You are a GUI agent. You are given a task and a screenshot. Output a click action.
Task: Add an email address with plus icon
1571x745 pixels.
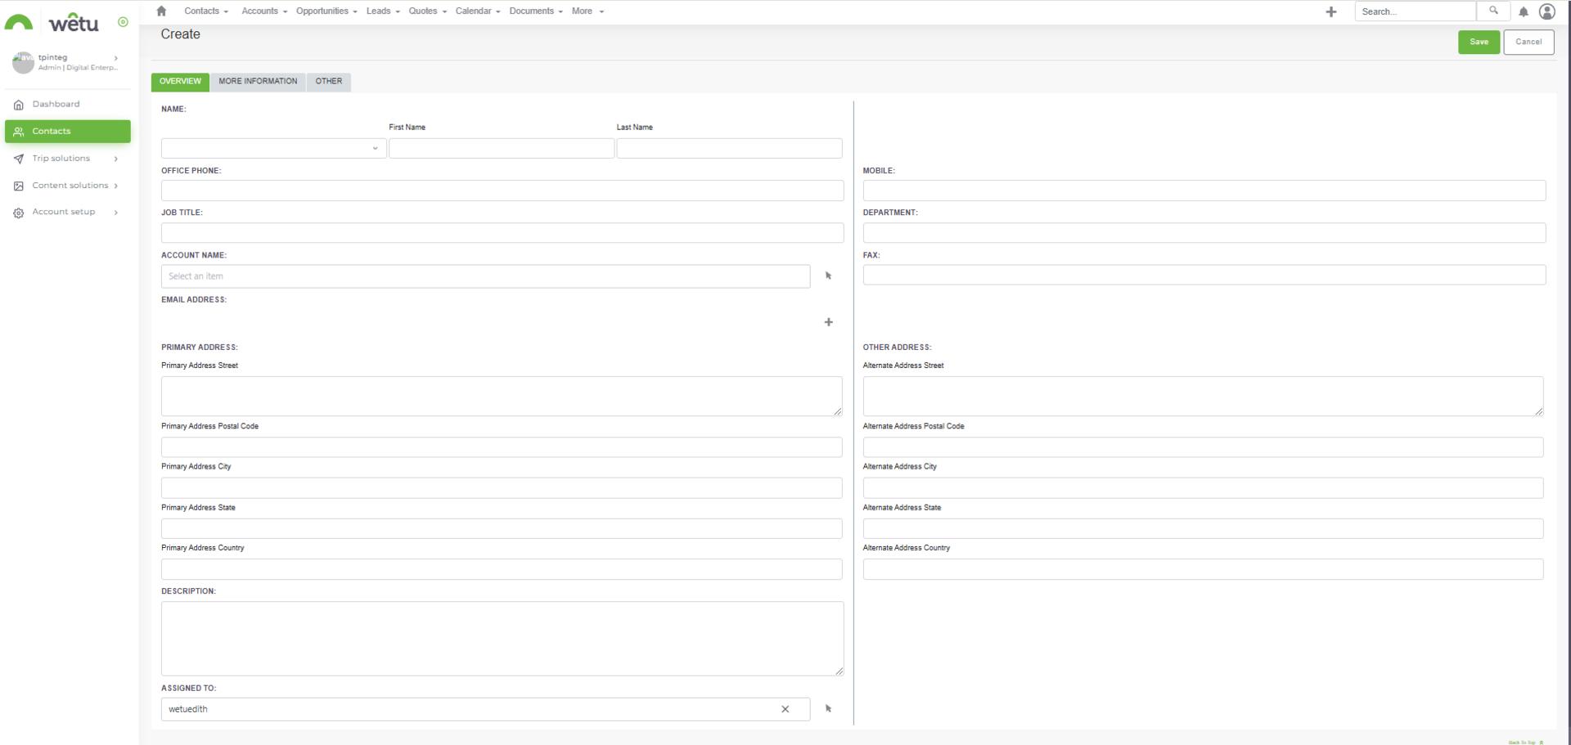click(x=828, y=322)
